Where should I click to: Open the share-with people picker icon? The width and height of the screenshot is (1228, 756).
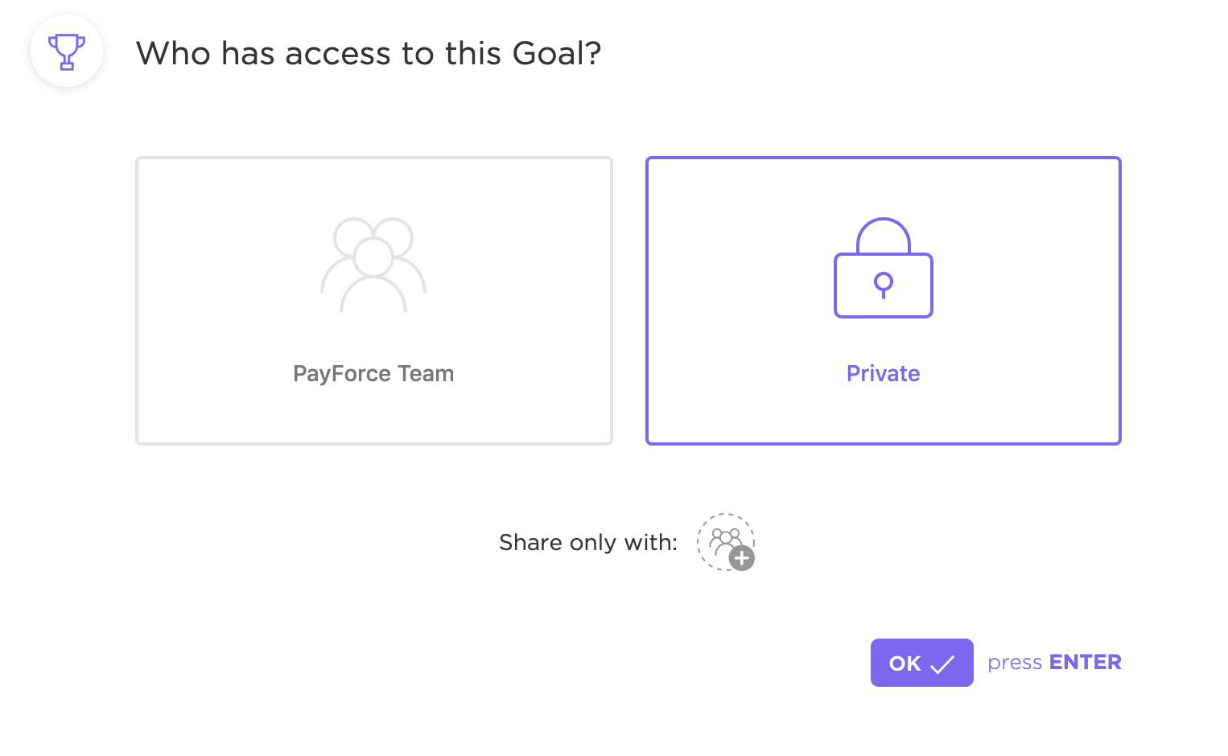tap(723, 540)
